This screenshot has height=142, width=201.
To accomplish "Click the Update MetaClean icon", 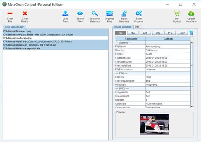I will click(191, 13).
